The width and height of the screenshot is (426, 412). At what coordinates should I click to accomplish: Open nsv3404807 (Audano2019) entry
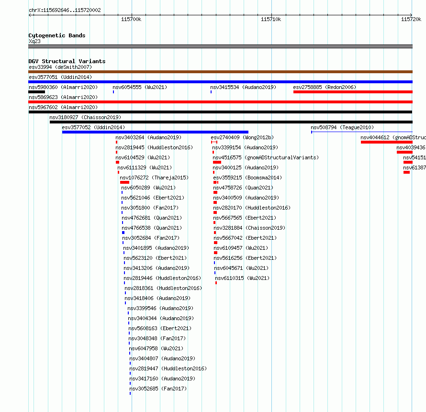pyautogui.click(x=162, y=358)
